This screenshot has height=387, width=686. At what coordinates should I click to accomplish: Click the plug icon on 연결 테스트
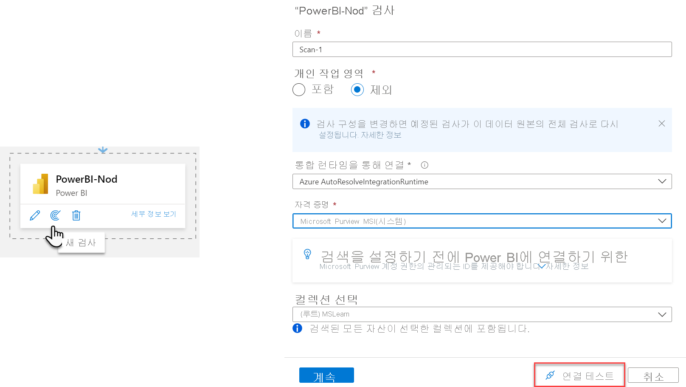550,376
